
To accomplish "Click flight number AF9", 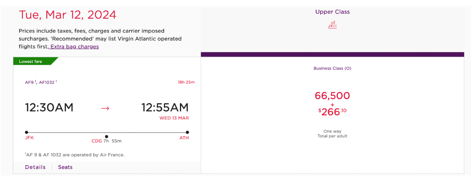I will coord(30,82).
